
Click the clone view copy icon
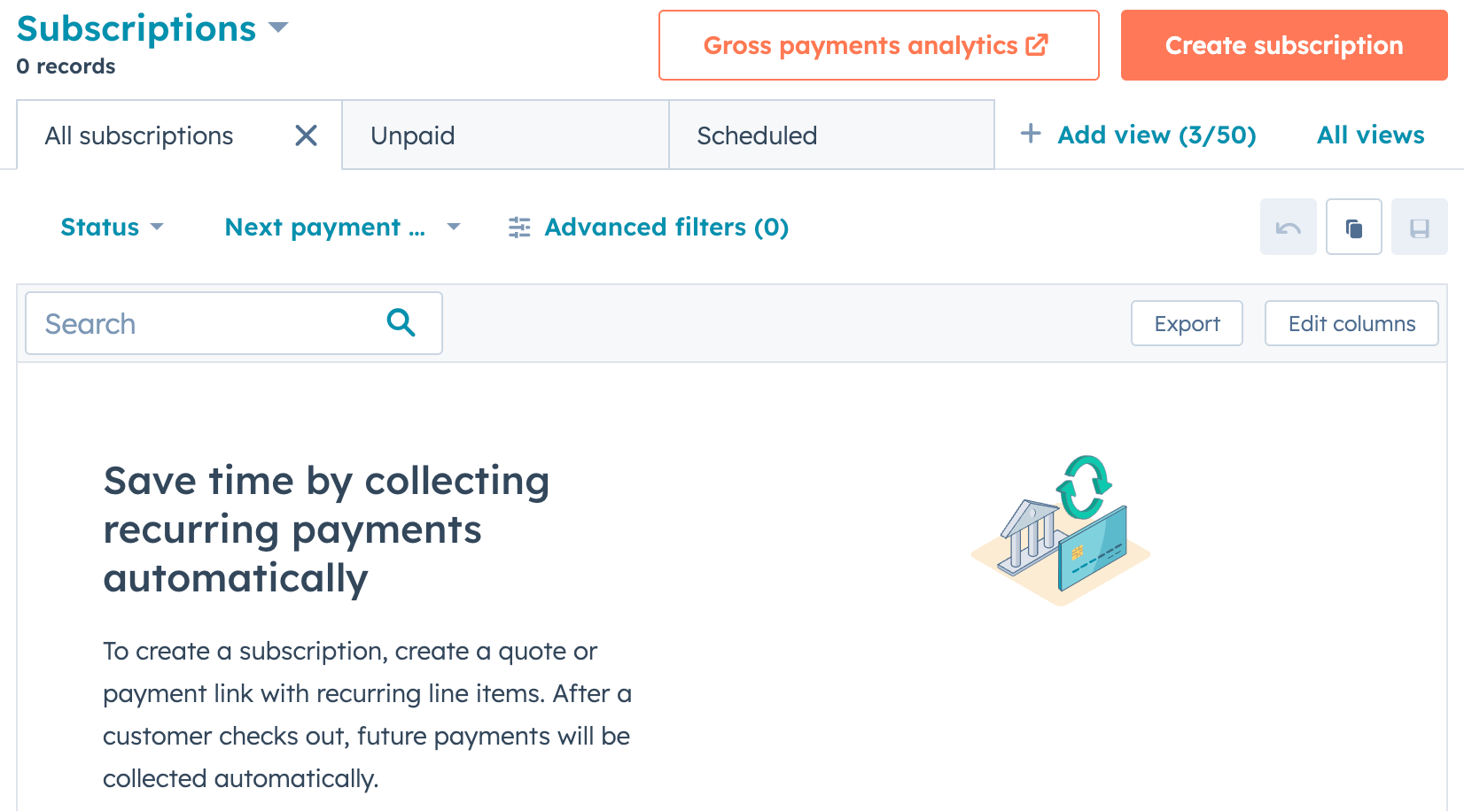(1353, 228)
